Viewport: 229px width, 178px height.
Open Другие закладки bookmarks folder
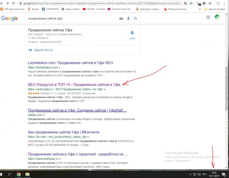click(x=215, y=9)
